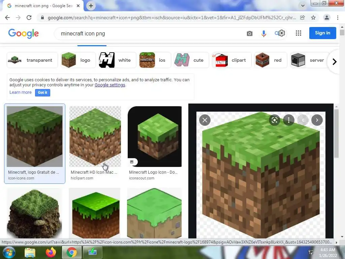Click the Sign in button

pyautogui.click(x=322, y=33)
